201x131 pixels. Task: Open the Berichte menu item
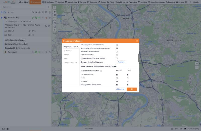(x=82, y=2)
